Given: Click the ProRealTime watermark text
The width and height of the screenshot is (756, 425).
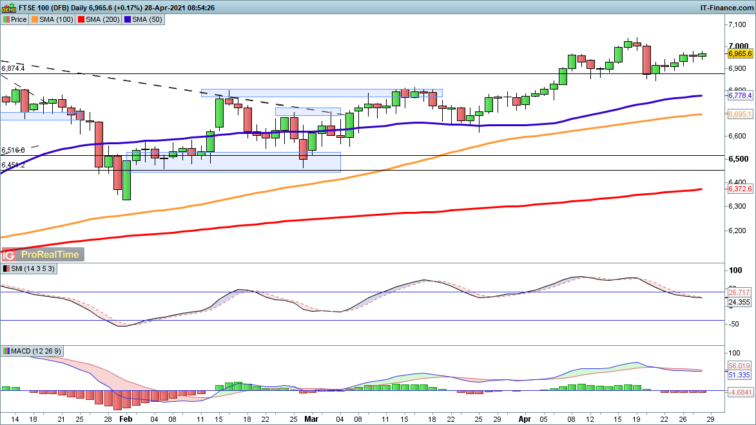Looking at the screenshot, I should pos(50,254).
